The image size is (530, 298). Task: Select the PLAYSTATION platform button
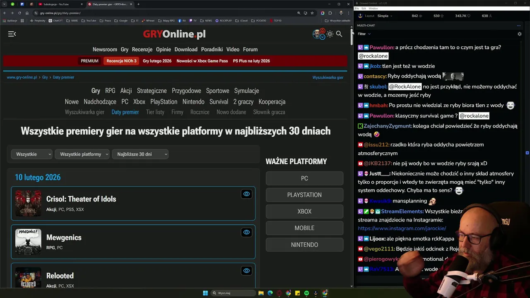(304, 195)
